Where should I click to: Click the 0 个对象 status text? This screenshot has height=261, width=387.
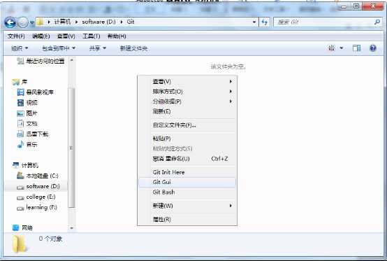[x=50, y=239]
